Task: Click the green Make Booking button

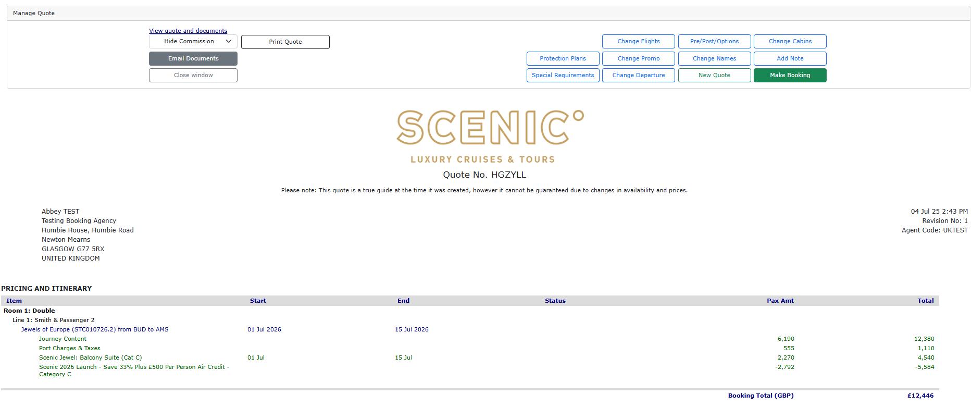Action: [790, 75]
